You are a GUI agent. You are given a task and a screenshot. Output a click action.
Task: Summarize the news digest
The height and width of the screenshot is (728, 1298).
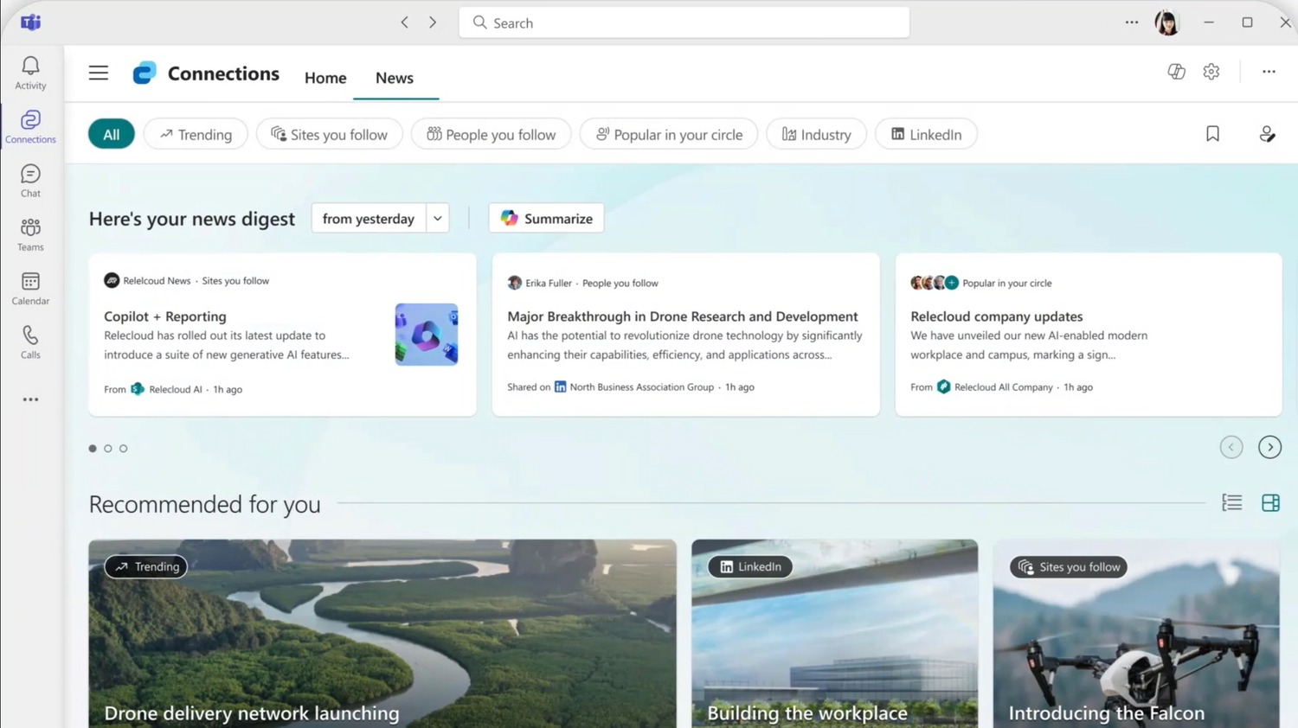point(546,219)
